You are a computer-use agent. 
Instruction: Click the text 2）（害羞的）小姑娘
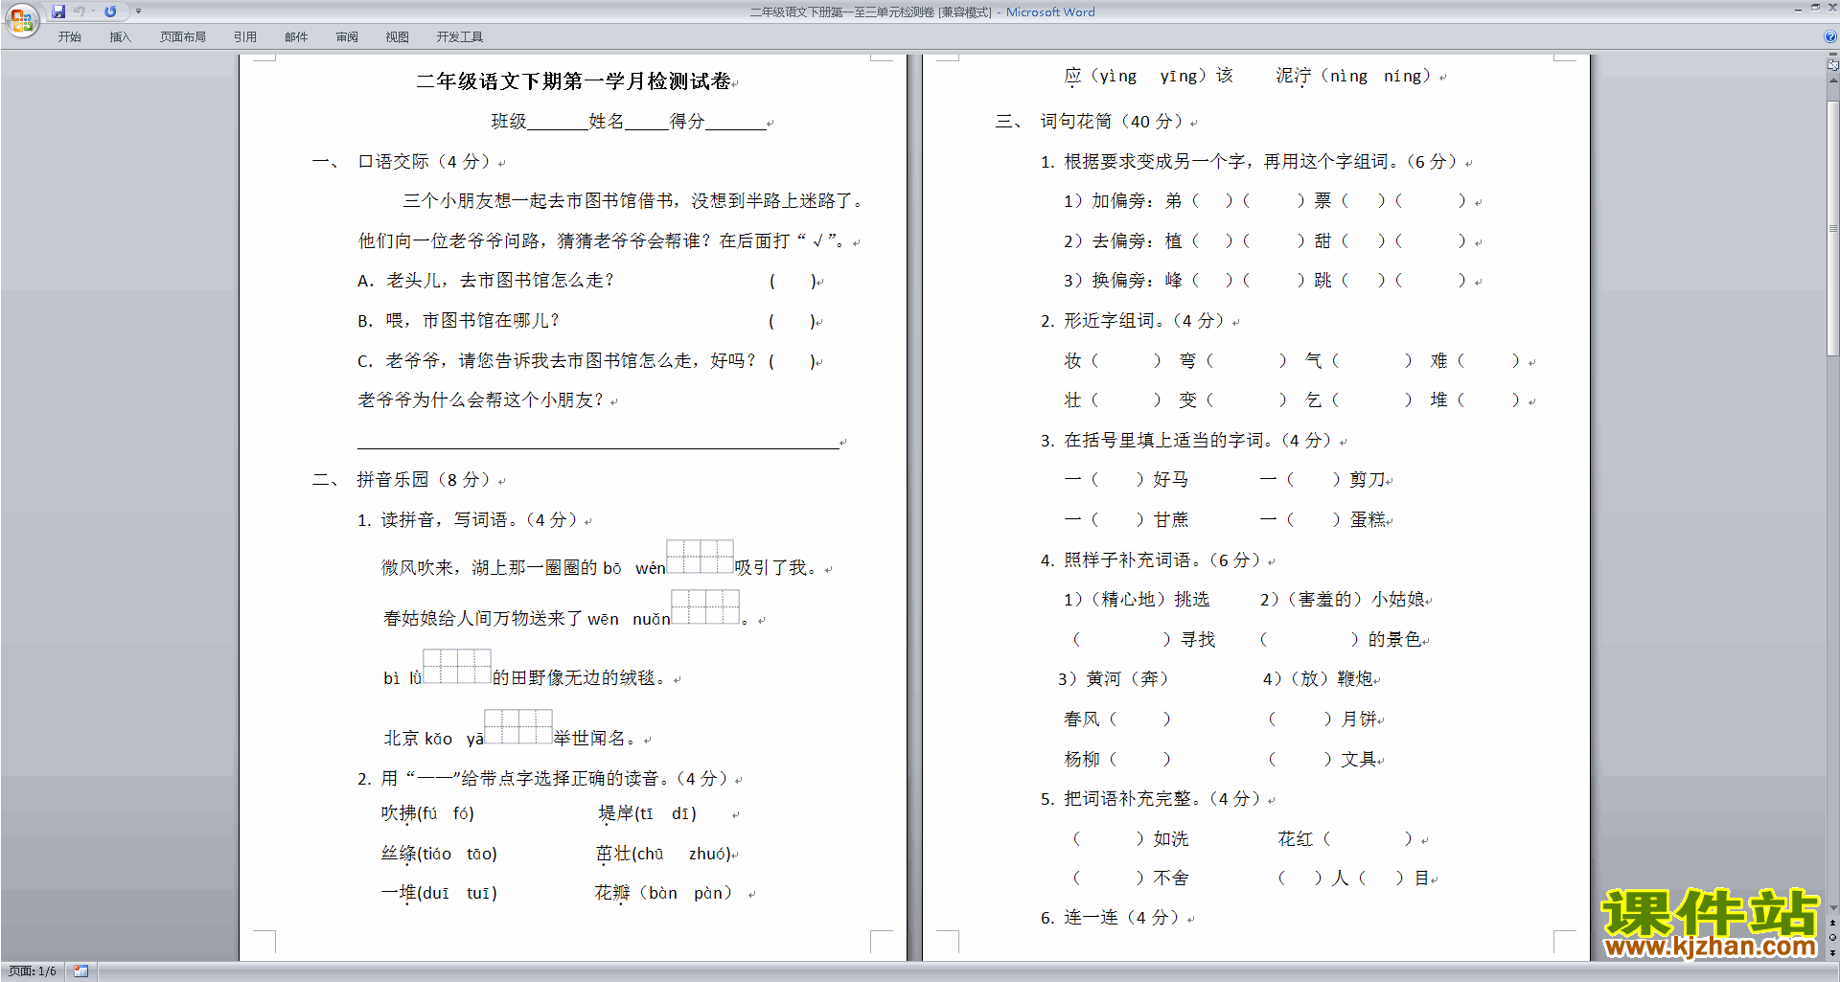[1342, 600]
